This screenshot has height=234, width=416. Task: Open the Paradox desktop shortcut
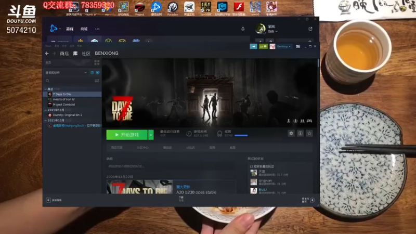coord(173,8)
